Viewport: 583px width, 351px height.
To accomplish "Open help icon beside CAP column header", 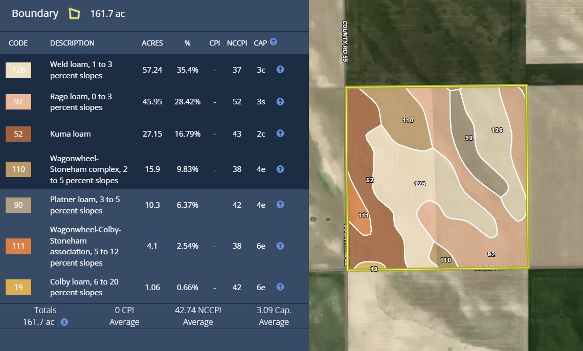I will (x=273, y=42).
